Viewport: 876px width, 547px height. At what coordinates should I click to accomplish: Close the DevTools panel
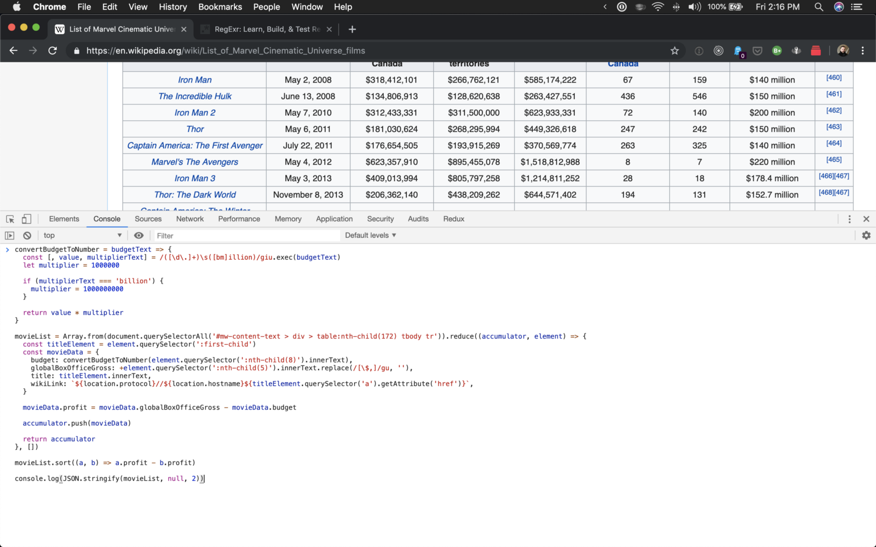point(866,219)
